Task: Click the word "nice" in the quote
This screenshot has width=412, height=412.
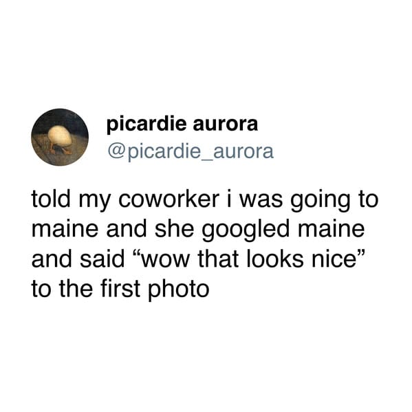Action: 332,259
